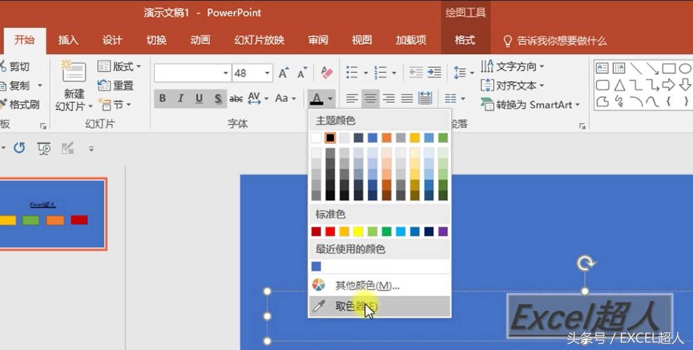Select the triangle shape in gallery
The height and width of the screenshot is (350, 693).
(620, 85)
